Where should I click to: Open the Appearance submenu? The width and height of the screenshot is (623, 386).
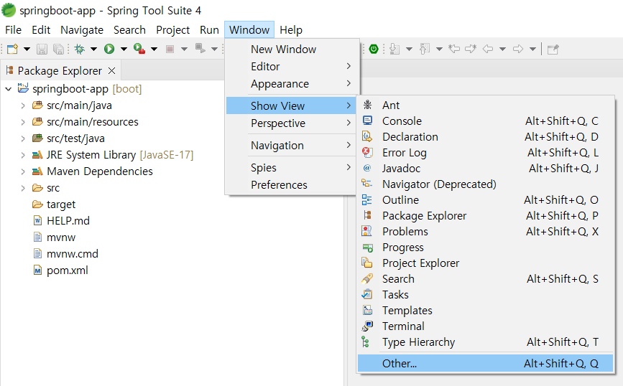(292, 84)
